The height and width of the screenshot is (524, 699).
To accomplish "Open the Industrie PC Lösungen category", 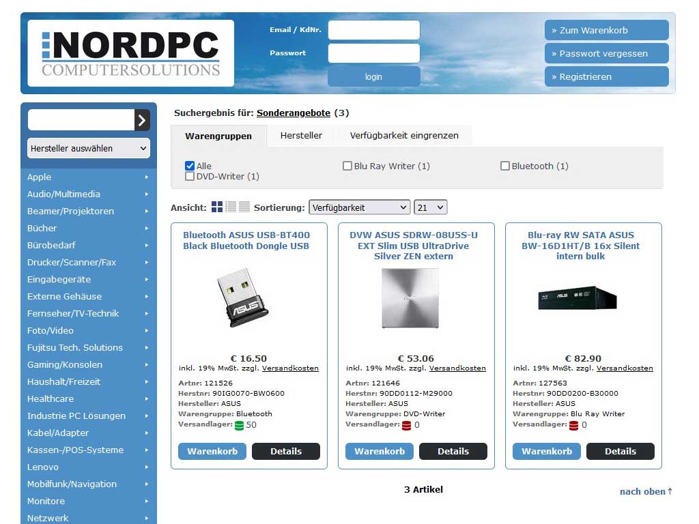I will pyautogui.click(x=76, y=416).
